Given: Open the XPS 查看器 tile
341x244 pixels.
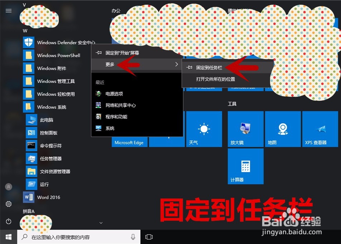Looking at the screenshot, I should pyautogui.click(x=320, y=129).
